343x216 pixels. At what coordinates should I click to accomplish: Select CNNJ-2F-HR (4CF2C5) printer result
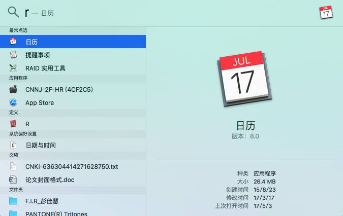coord(59,89)
